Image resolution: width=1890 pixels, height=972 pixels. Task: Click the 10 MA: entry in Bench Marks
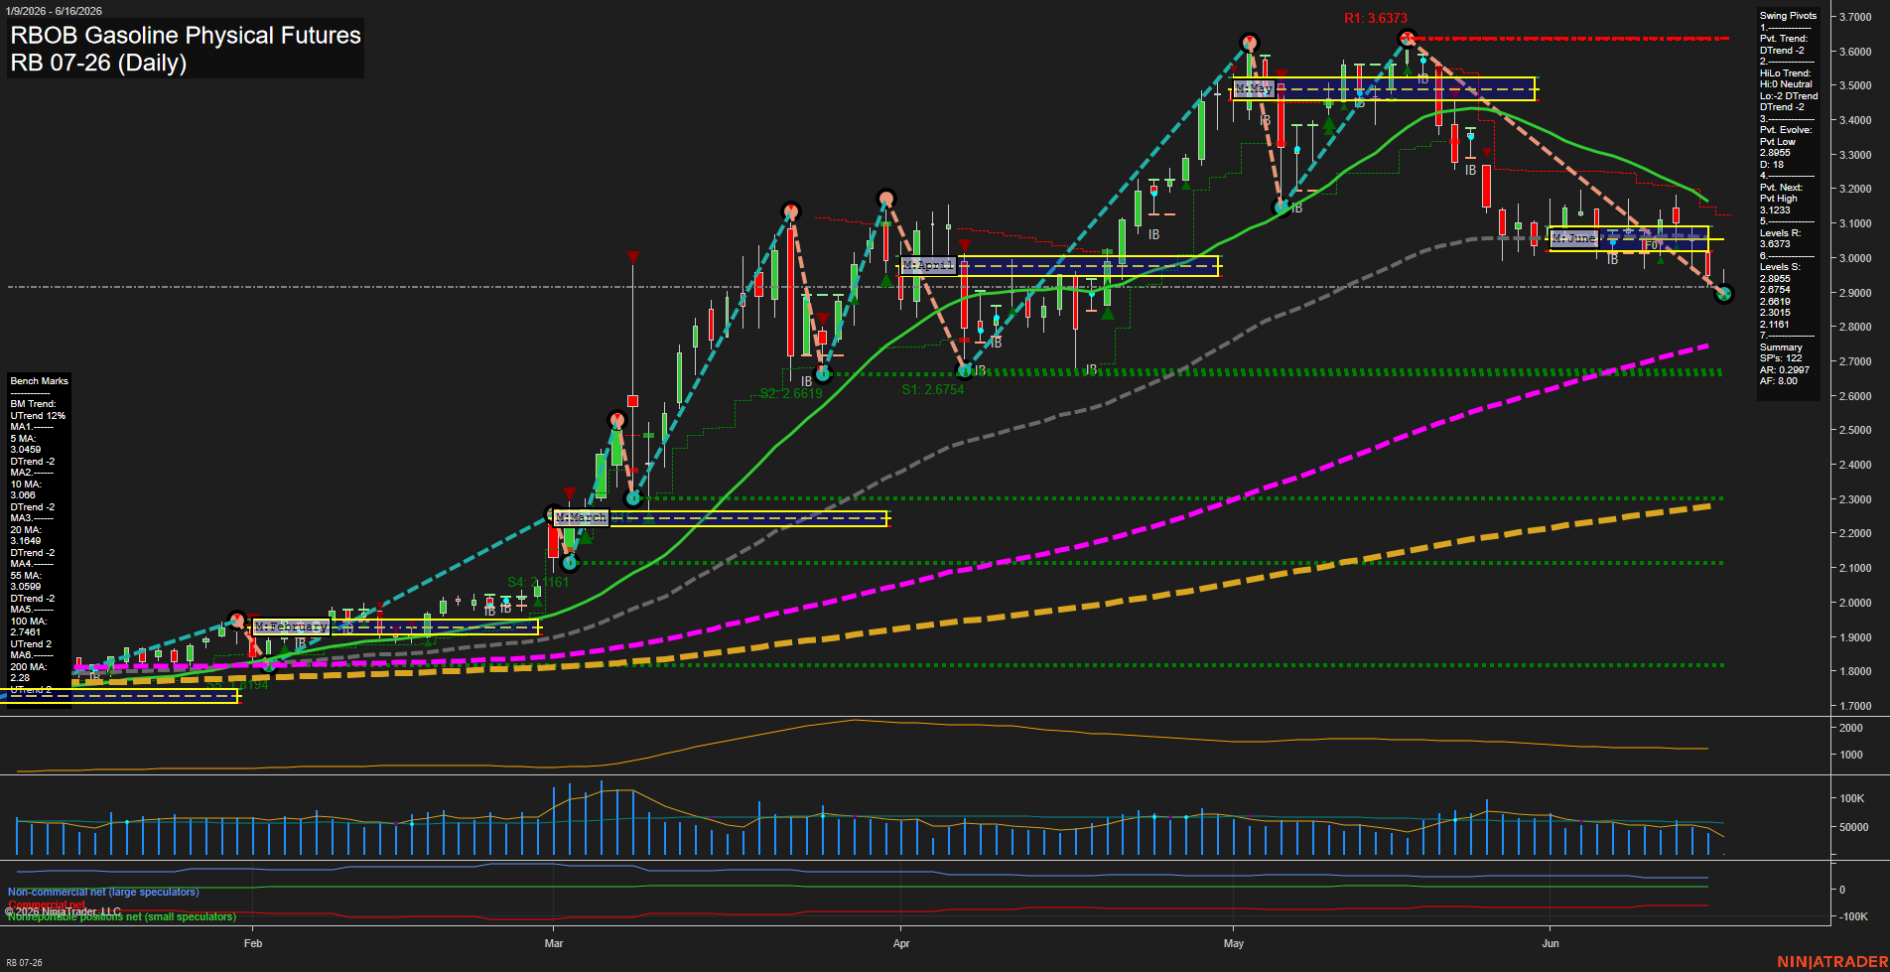tap(25, 485)
